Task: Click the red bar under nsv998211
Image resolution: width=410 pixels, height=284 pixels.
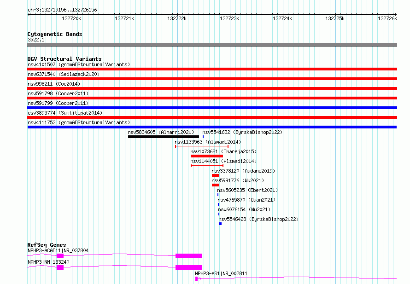Action: coord(212,88)
